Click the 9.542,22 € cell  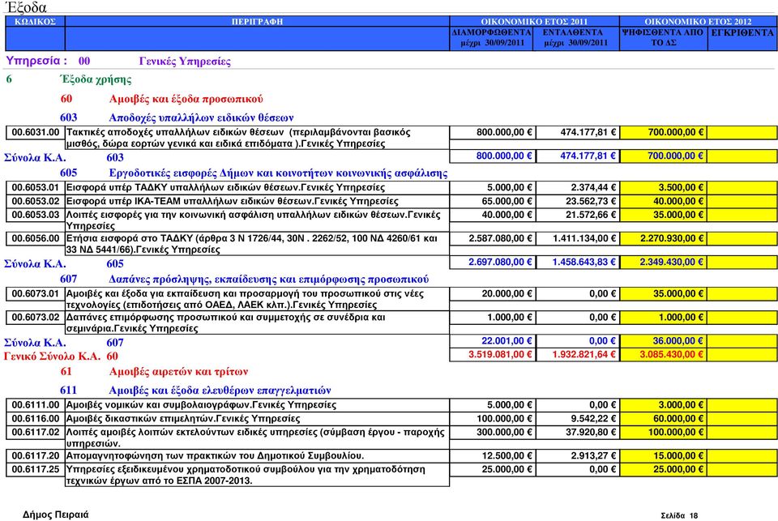click(x=578, y=418)
